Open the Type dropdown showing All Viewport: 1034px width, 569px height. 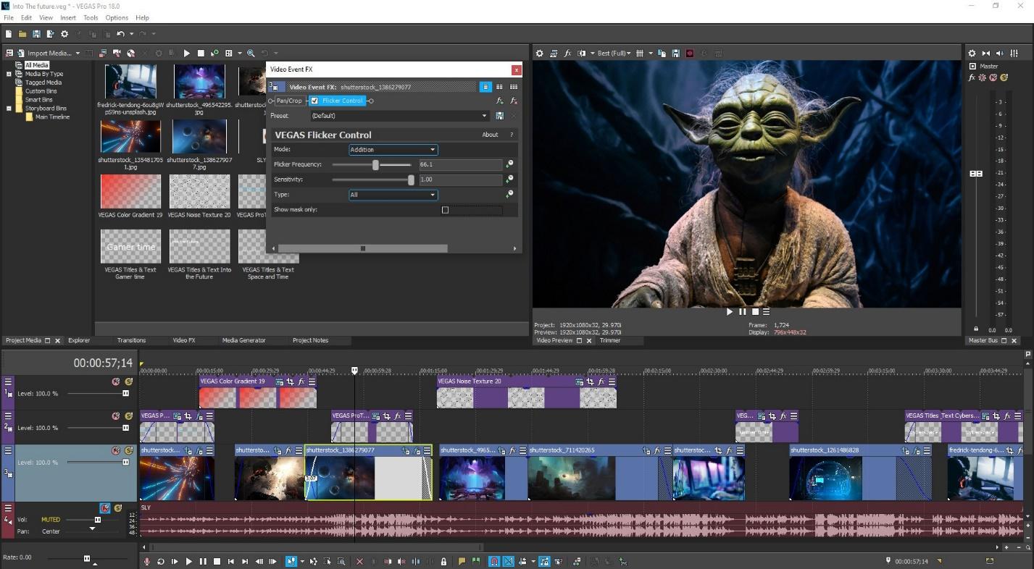click(x=393, y=195)
